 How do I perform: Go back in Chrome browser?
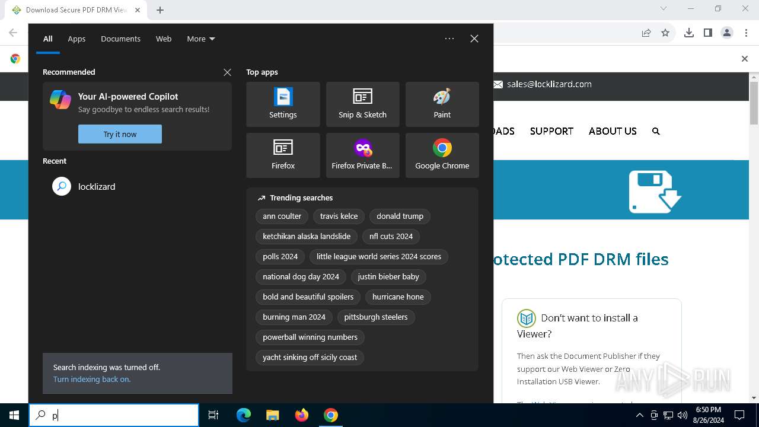pos(13,33)
